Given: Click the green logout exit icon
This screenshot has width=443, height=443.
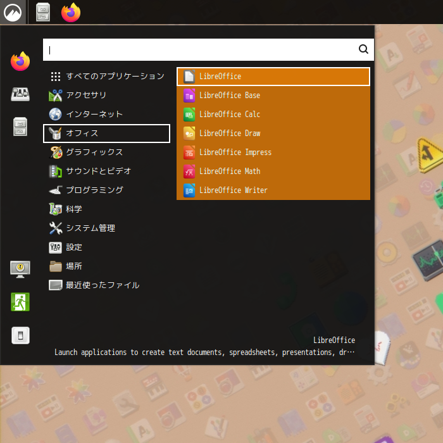Looking at the screenshot, I should [20, 302].
